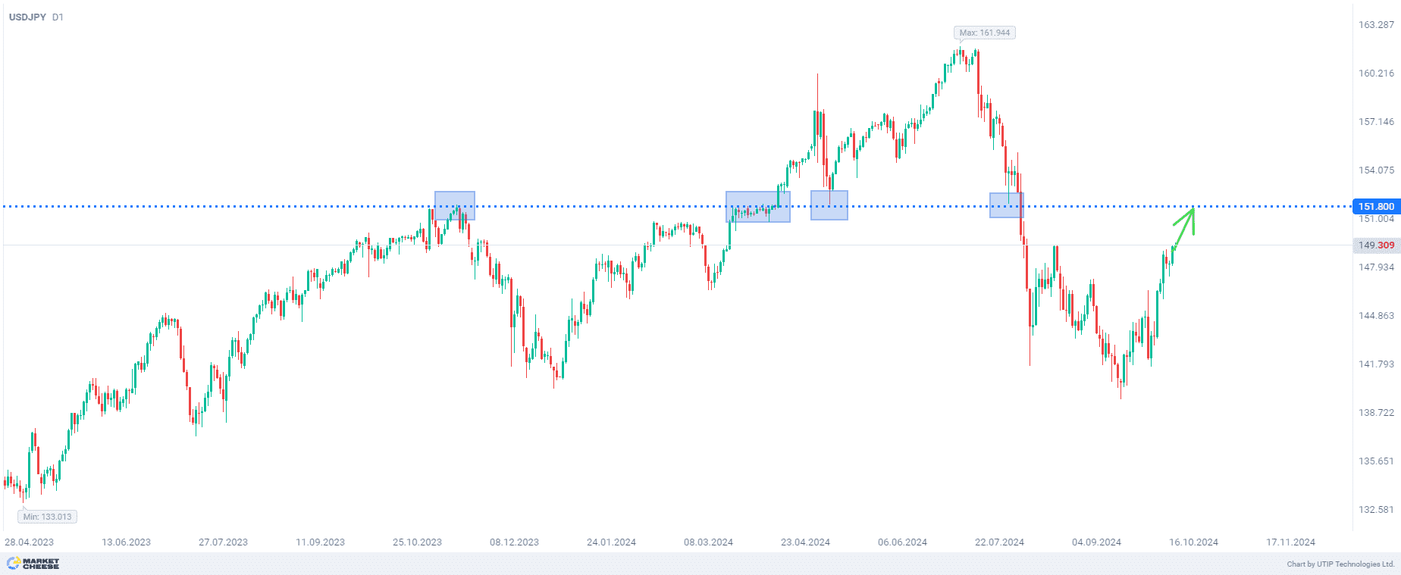1401x575 pixels.
Task: Click the 16.10.2024 date label
Action: 1193,542
